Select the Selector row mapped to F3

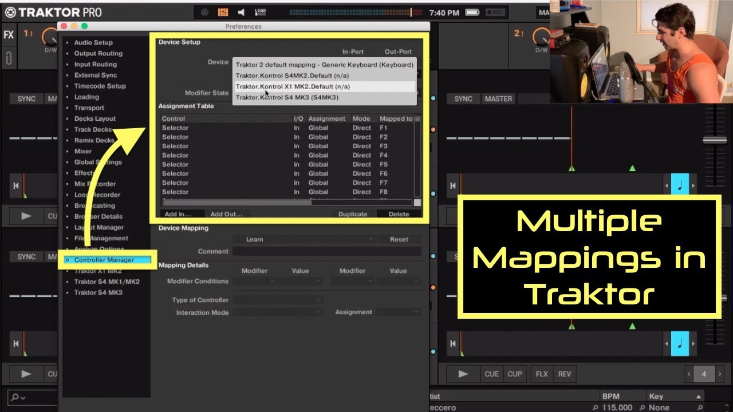coord(286,146)
